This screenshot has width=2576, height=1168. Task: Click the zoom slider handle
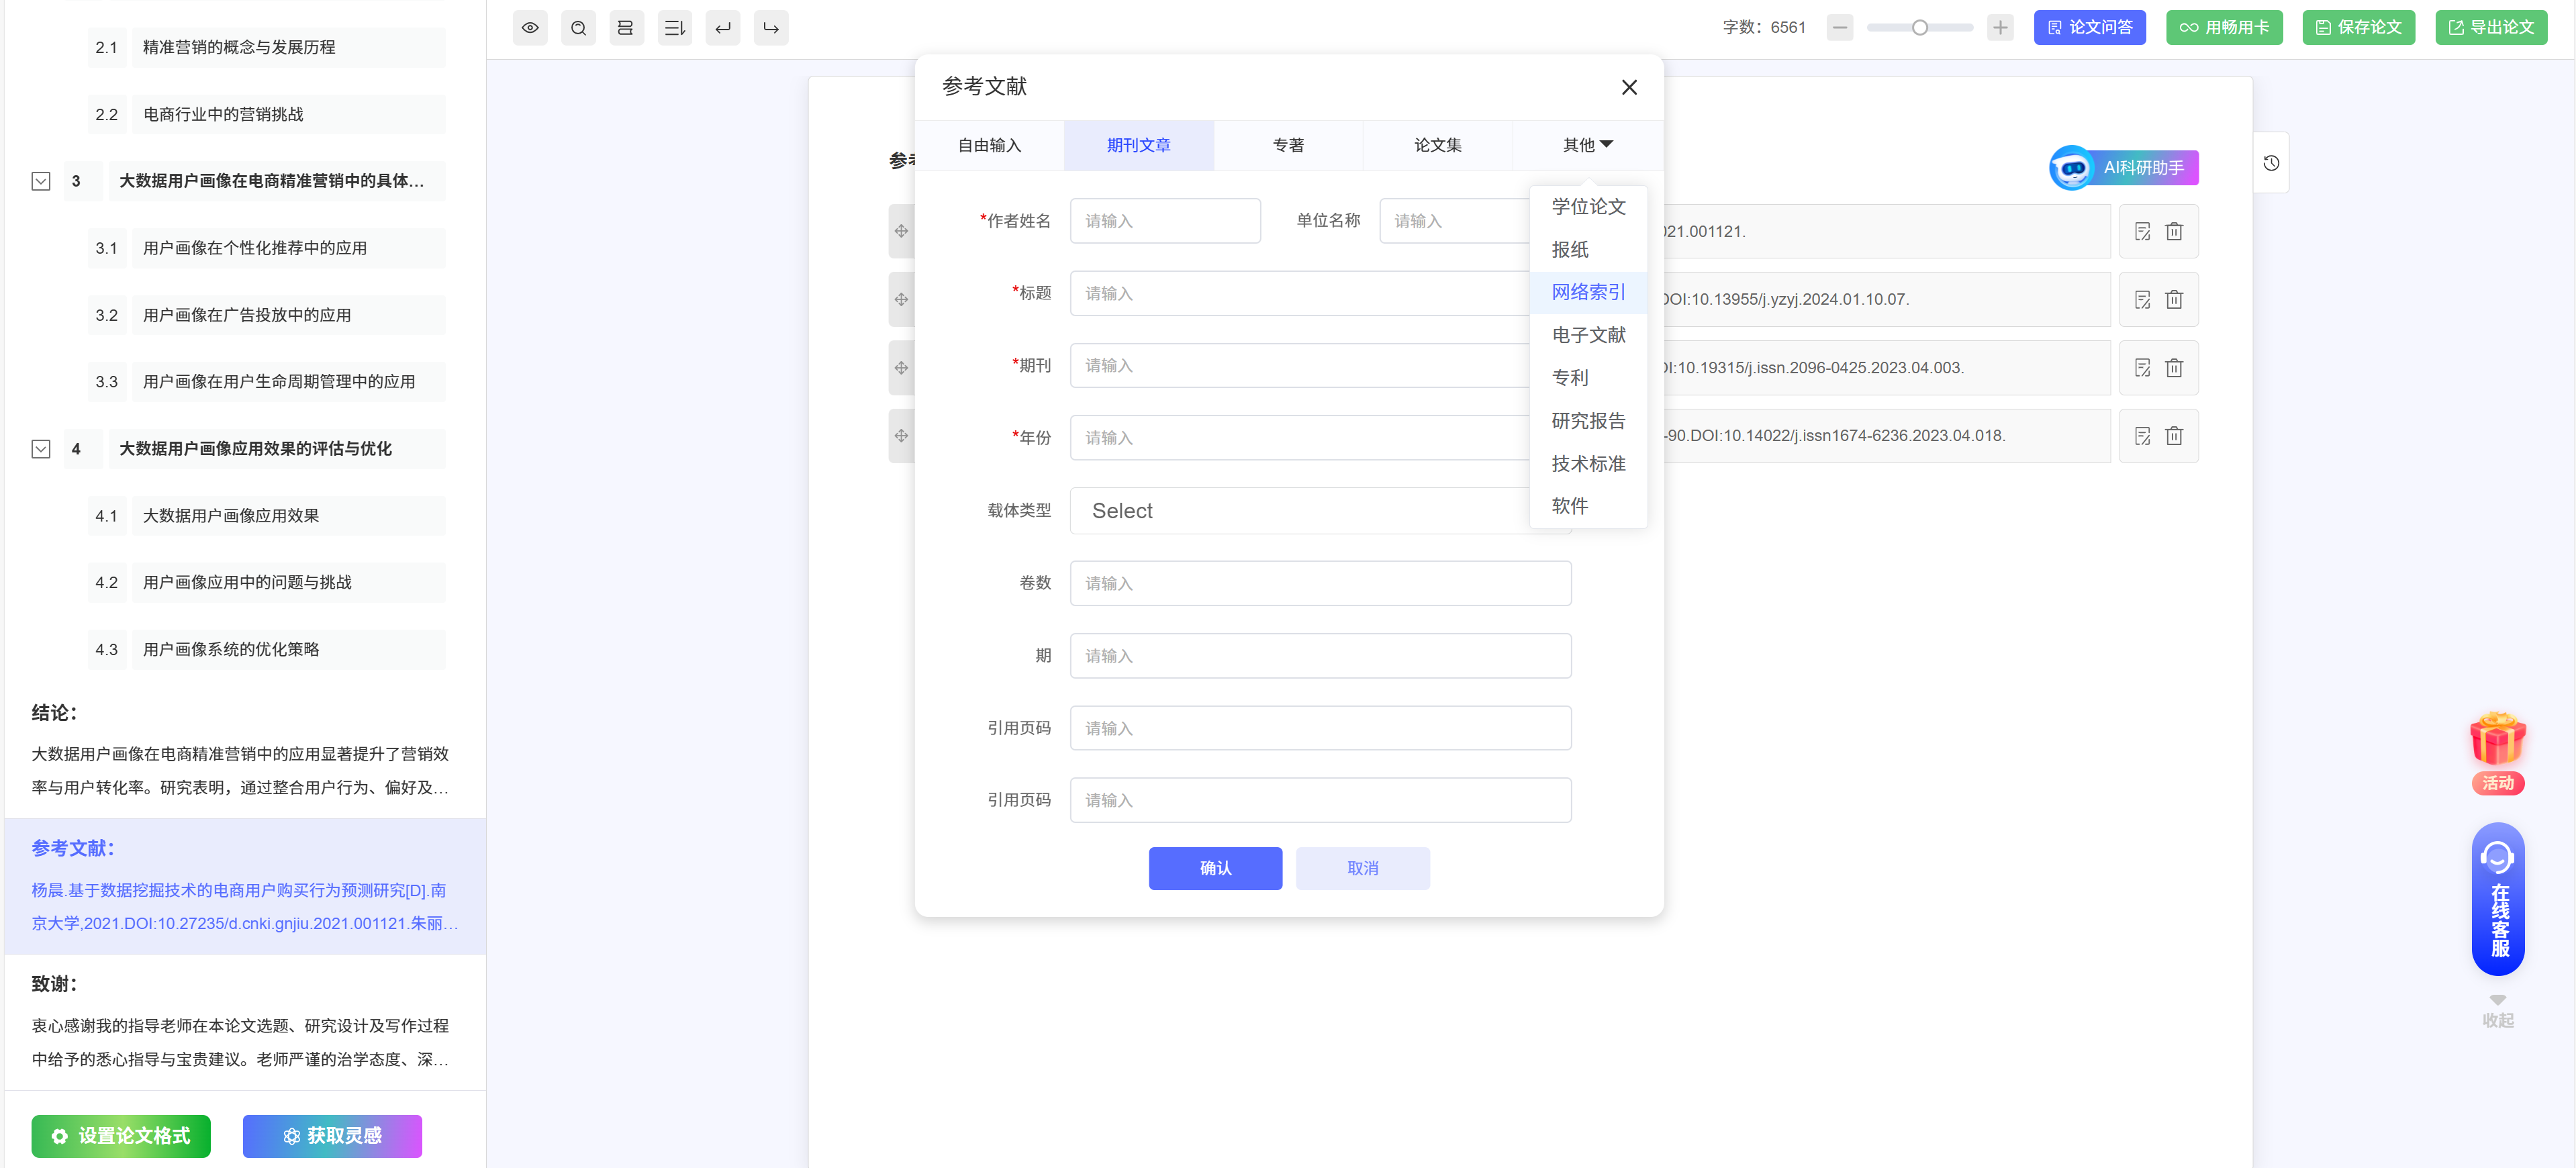point(1919,28)
